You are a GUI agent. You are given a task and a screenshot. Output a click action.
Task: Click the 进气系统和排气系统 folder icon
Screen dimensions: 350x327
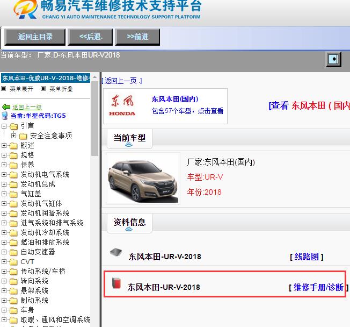pos(13,223)
